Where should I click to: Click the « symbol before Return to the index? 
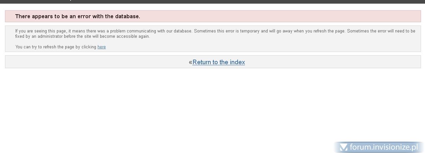point(190,62)
